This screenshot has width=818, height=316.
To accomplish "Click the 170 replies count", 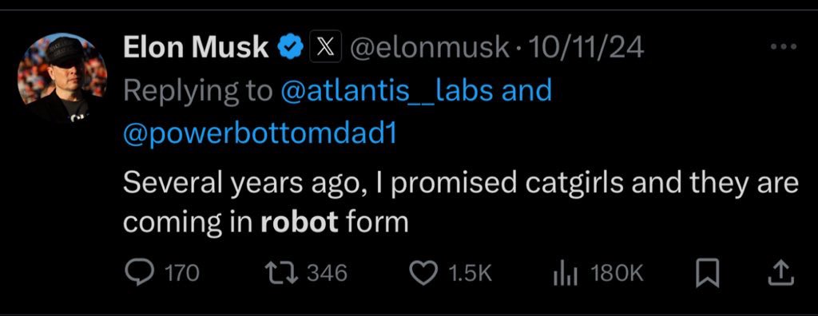I will point(181,273).
